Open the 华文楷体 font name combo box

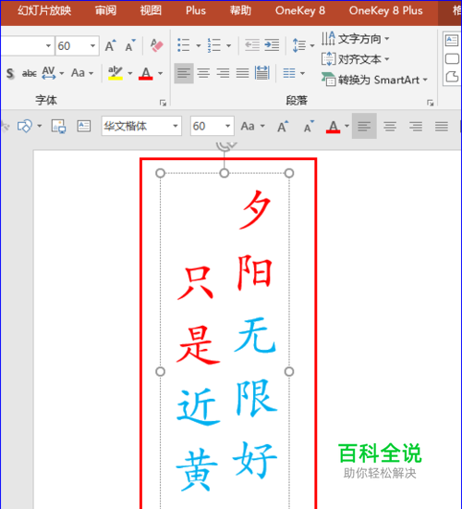(x=141, y=126)
